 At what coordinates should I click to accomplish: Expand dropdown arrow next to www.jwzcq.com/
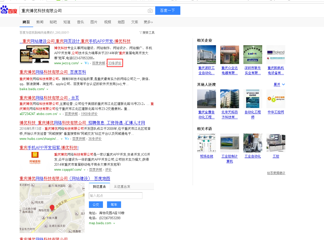tap(81, 64)
